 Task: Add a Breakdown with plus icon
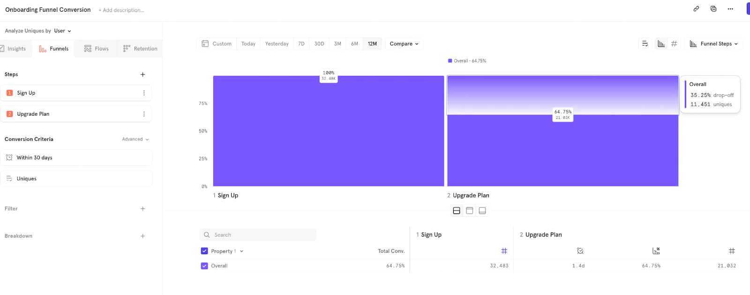pos(142,236)
